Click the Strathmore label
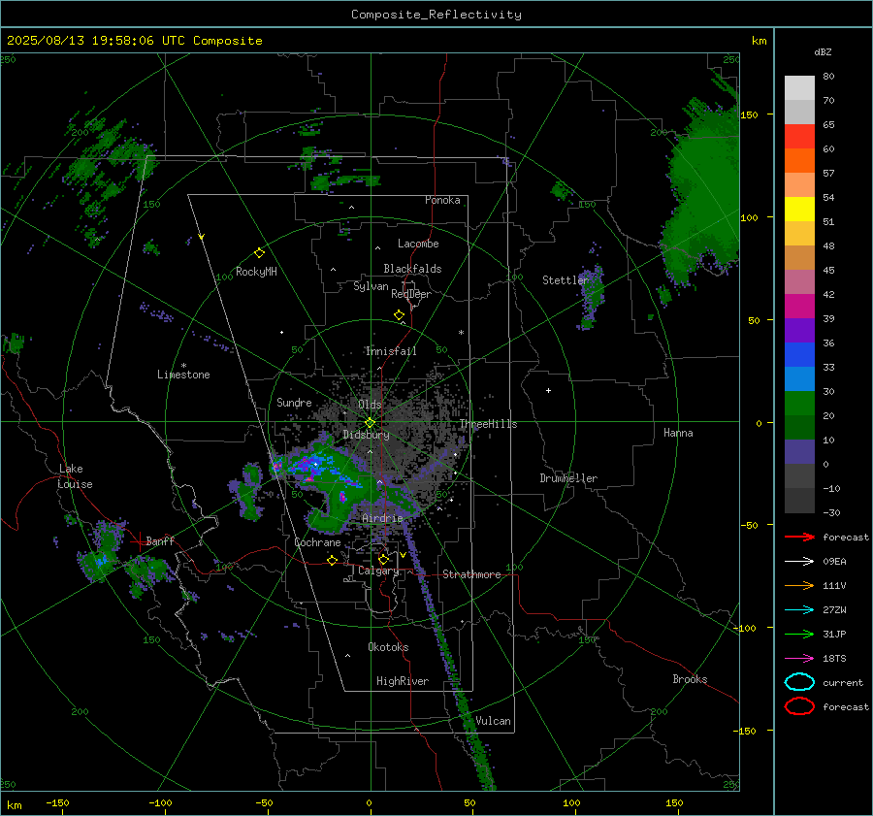The height and width of the screenshot is (816, 873). tap(471, 574)
